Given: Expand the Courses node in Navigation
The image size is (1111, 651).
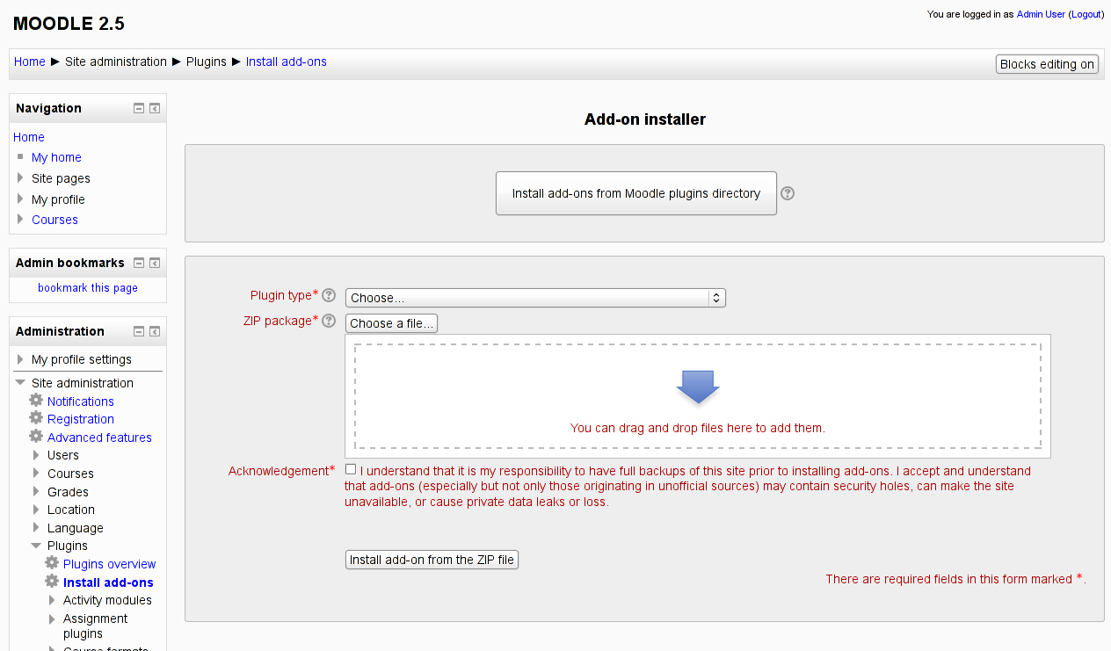Looking at the screenshot, I should [x=20, y=219].
